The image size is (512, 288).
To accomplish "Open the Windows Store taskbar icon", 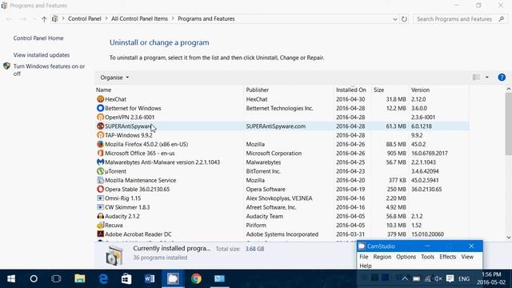I will [126, 278].
